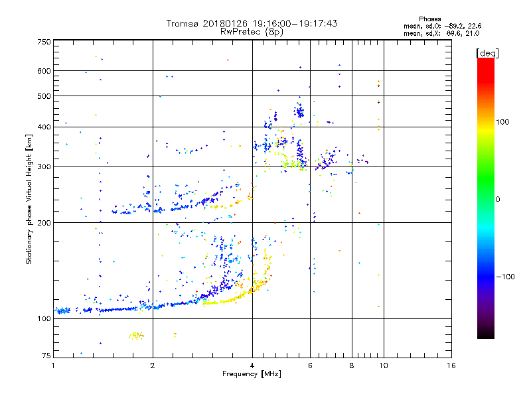Screen dimensions: 531x398
Task: Click the colorbar tick label '-100'
Action: click(506, 277)
